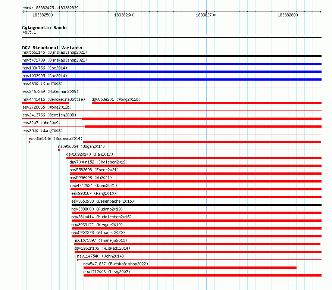
Task: Click dgv858e201 (Wong2012b) label
Action: tap(116, 99)
